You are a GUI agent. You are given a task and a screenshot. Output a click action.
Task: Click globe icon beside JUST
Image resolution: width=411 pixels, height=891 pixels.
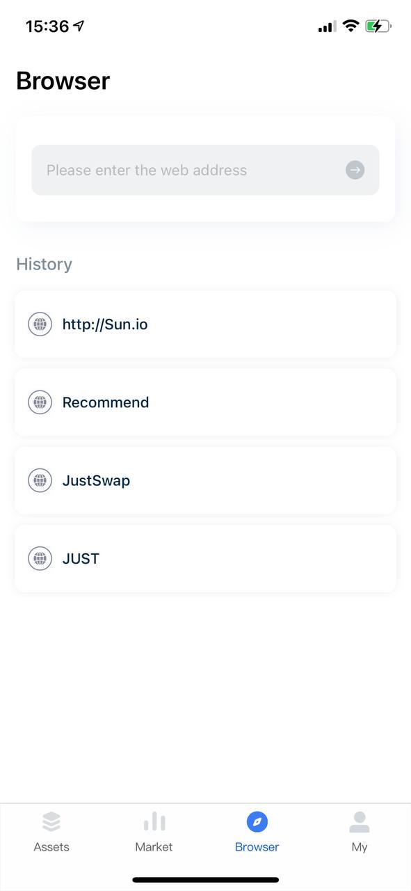coord(40,558)
